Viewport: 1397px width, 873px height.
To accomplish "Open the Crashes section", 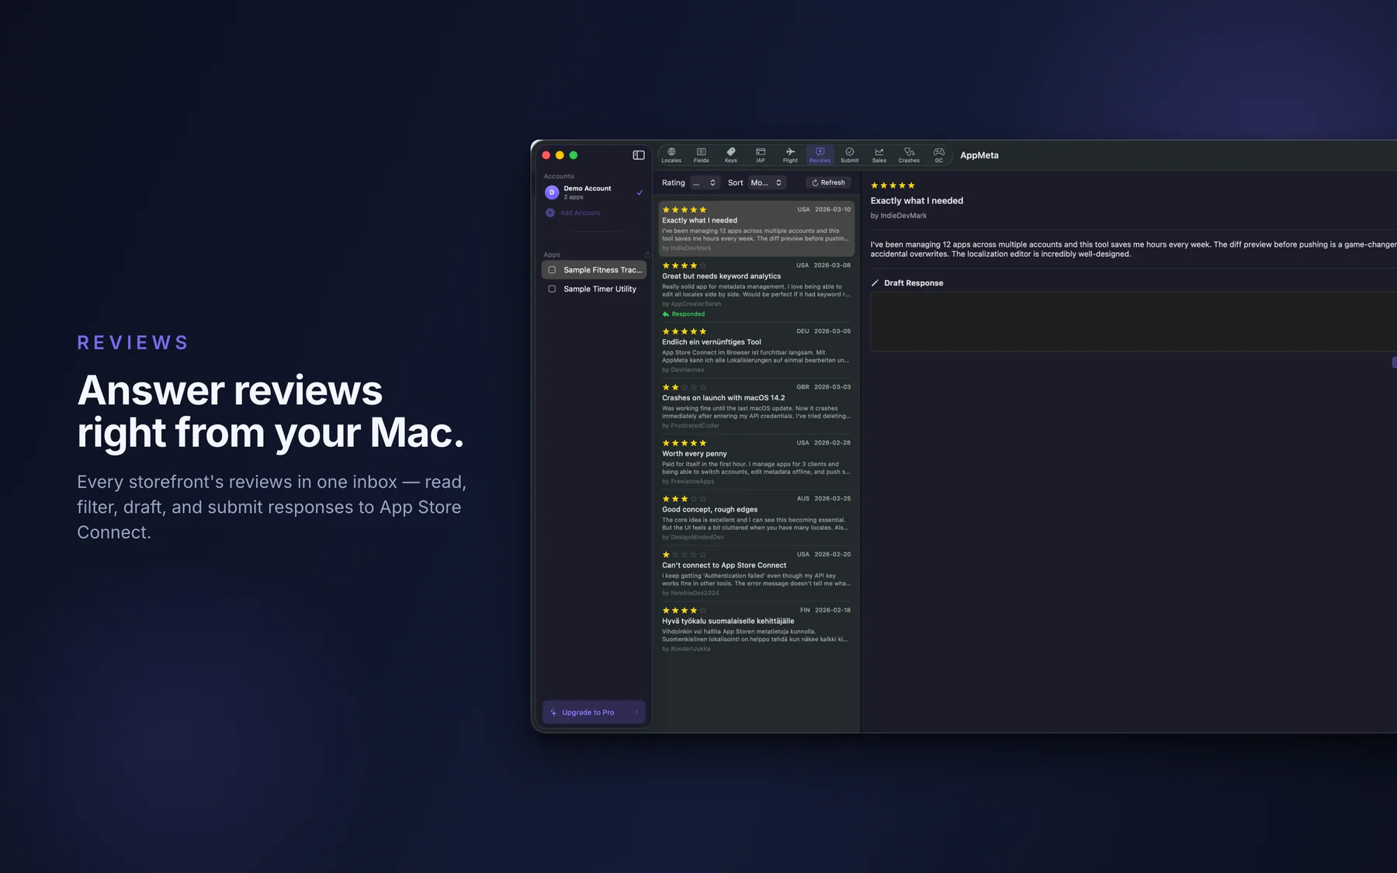I will 909,155.
